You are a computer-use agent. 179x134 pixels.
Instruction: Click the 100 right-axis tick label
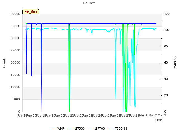click(x=167, y=30)
